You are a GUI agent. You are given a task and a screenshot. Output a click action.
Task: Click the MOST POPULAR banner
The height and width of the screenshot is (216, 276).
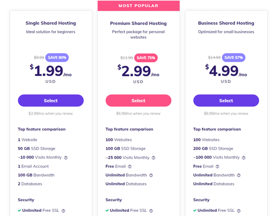click(139, 6)
